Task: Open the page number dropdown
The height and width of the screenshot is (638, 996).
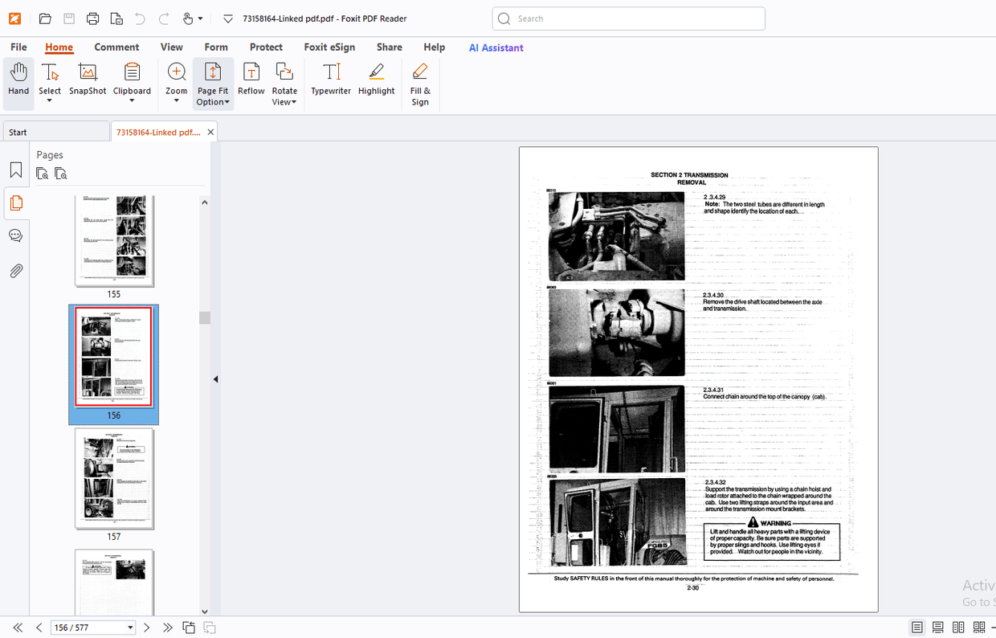Action: pyautogui.click(x=130, y=628)
